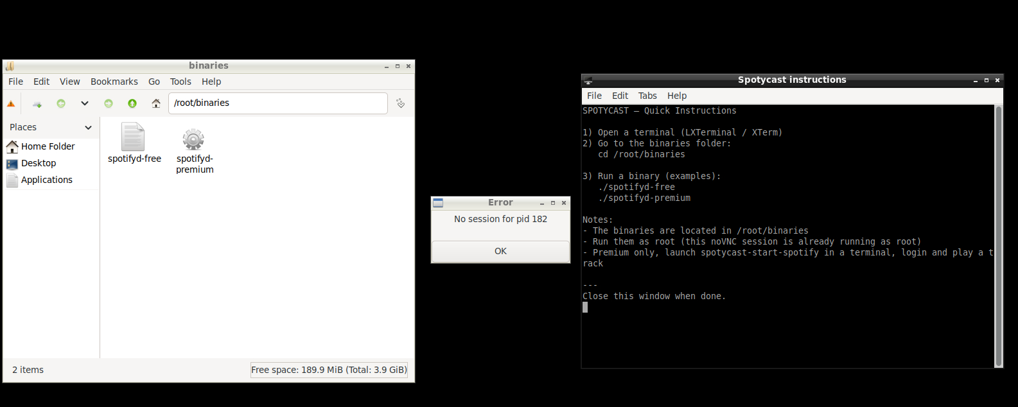The height and width of the screenshot is (407, 1018).
Task: Open the binaries window File menu
Action: tap(16, 82)
